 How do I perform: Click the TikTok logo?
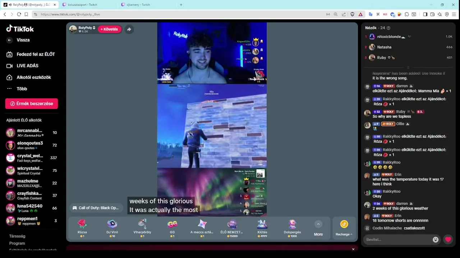20,29
